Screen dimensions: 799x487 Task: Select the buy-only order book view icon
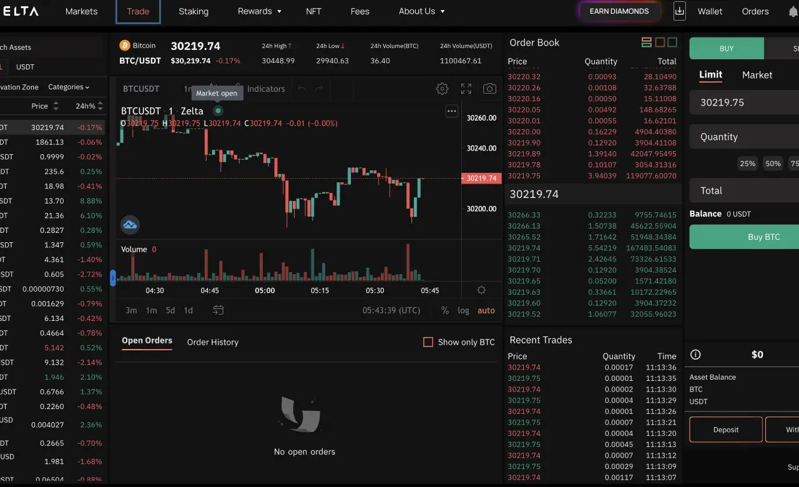[x=671, y=42]
